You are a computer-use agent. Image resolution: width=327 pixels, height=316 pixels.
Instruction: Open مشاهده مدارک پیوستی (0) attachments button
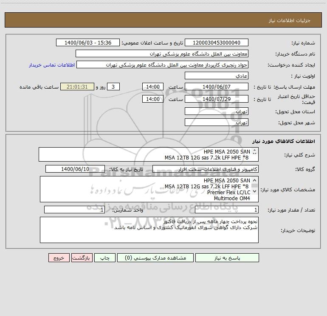pos(155,257)
